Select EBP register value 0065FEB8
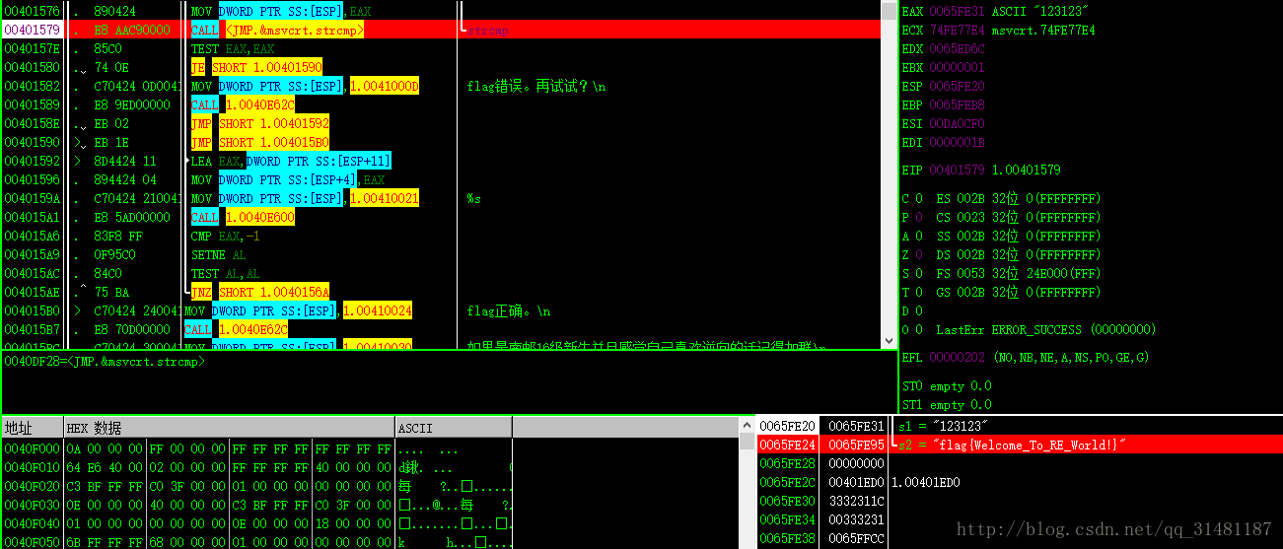1283x549 pixels. [x=958, y=105]
